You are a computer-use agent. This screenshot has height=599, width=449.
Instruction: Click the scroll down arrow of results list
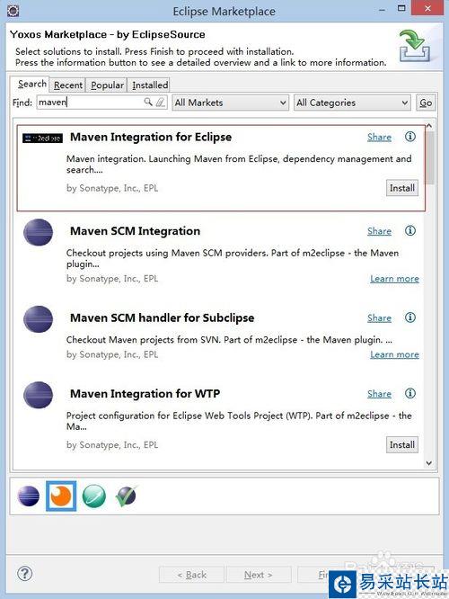429,463
